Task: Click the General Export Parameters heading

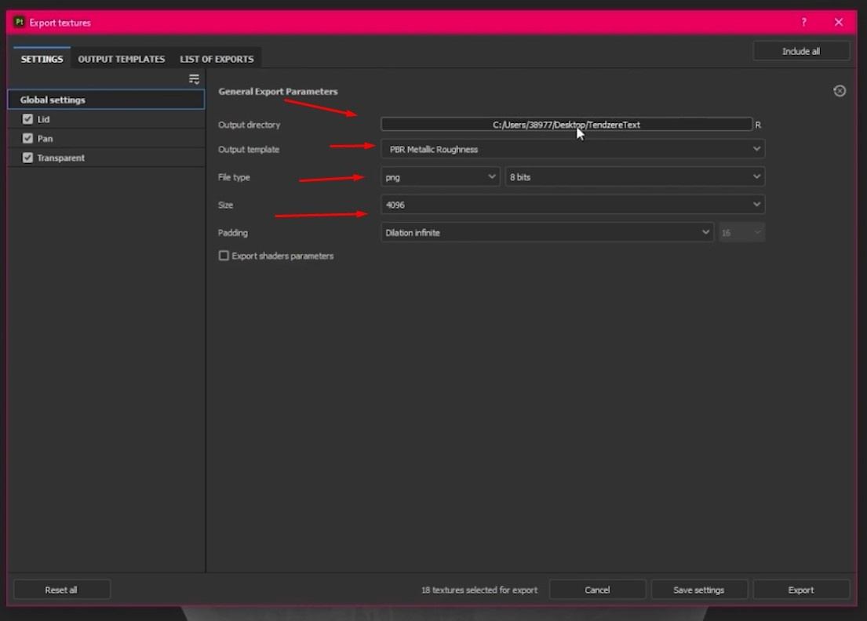Action: click(x=278, y=91)
